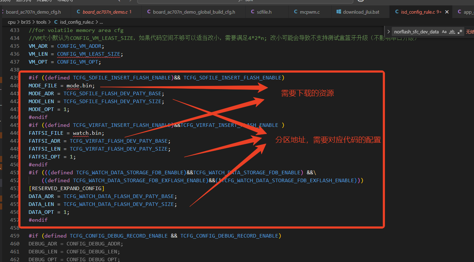The height and width of the screenshot is (262, 474).
Task: Open the board_ac707n_demo.c editor tab
Action: [x=105, y=12]
